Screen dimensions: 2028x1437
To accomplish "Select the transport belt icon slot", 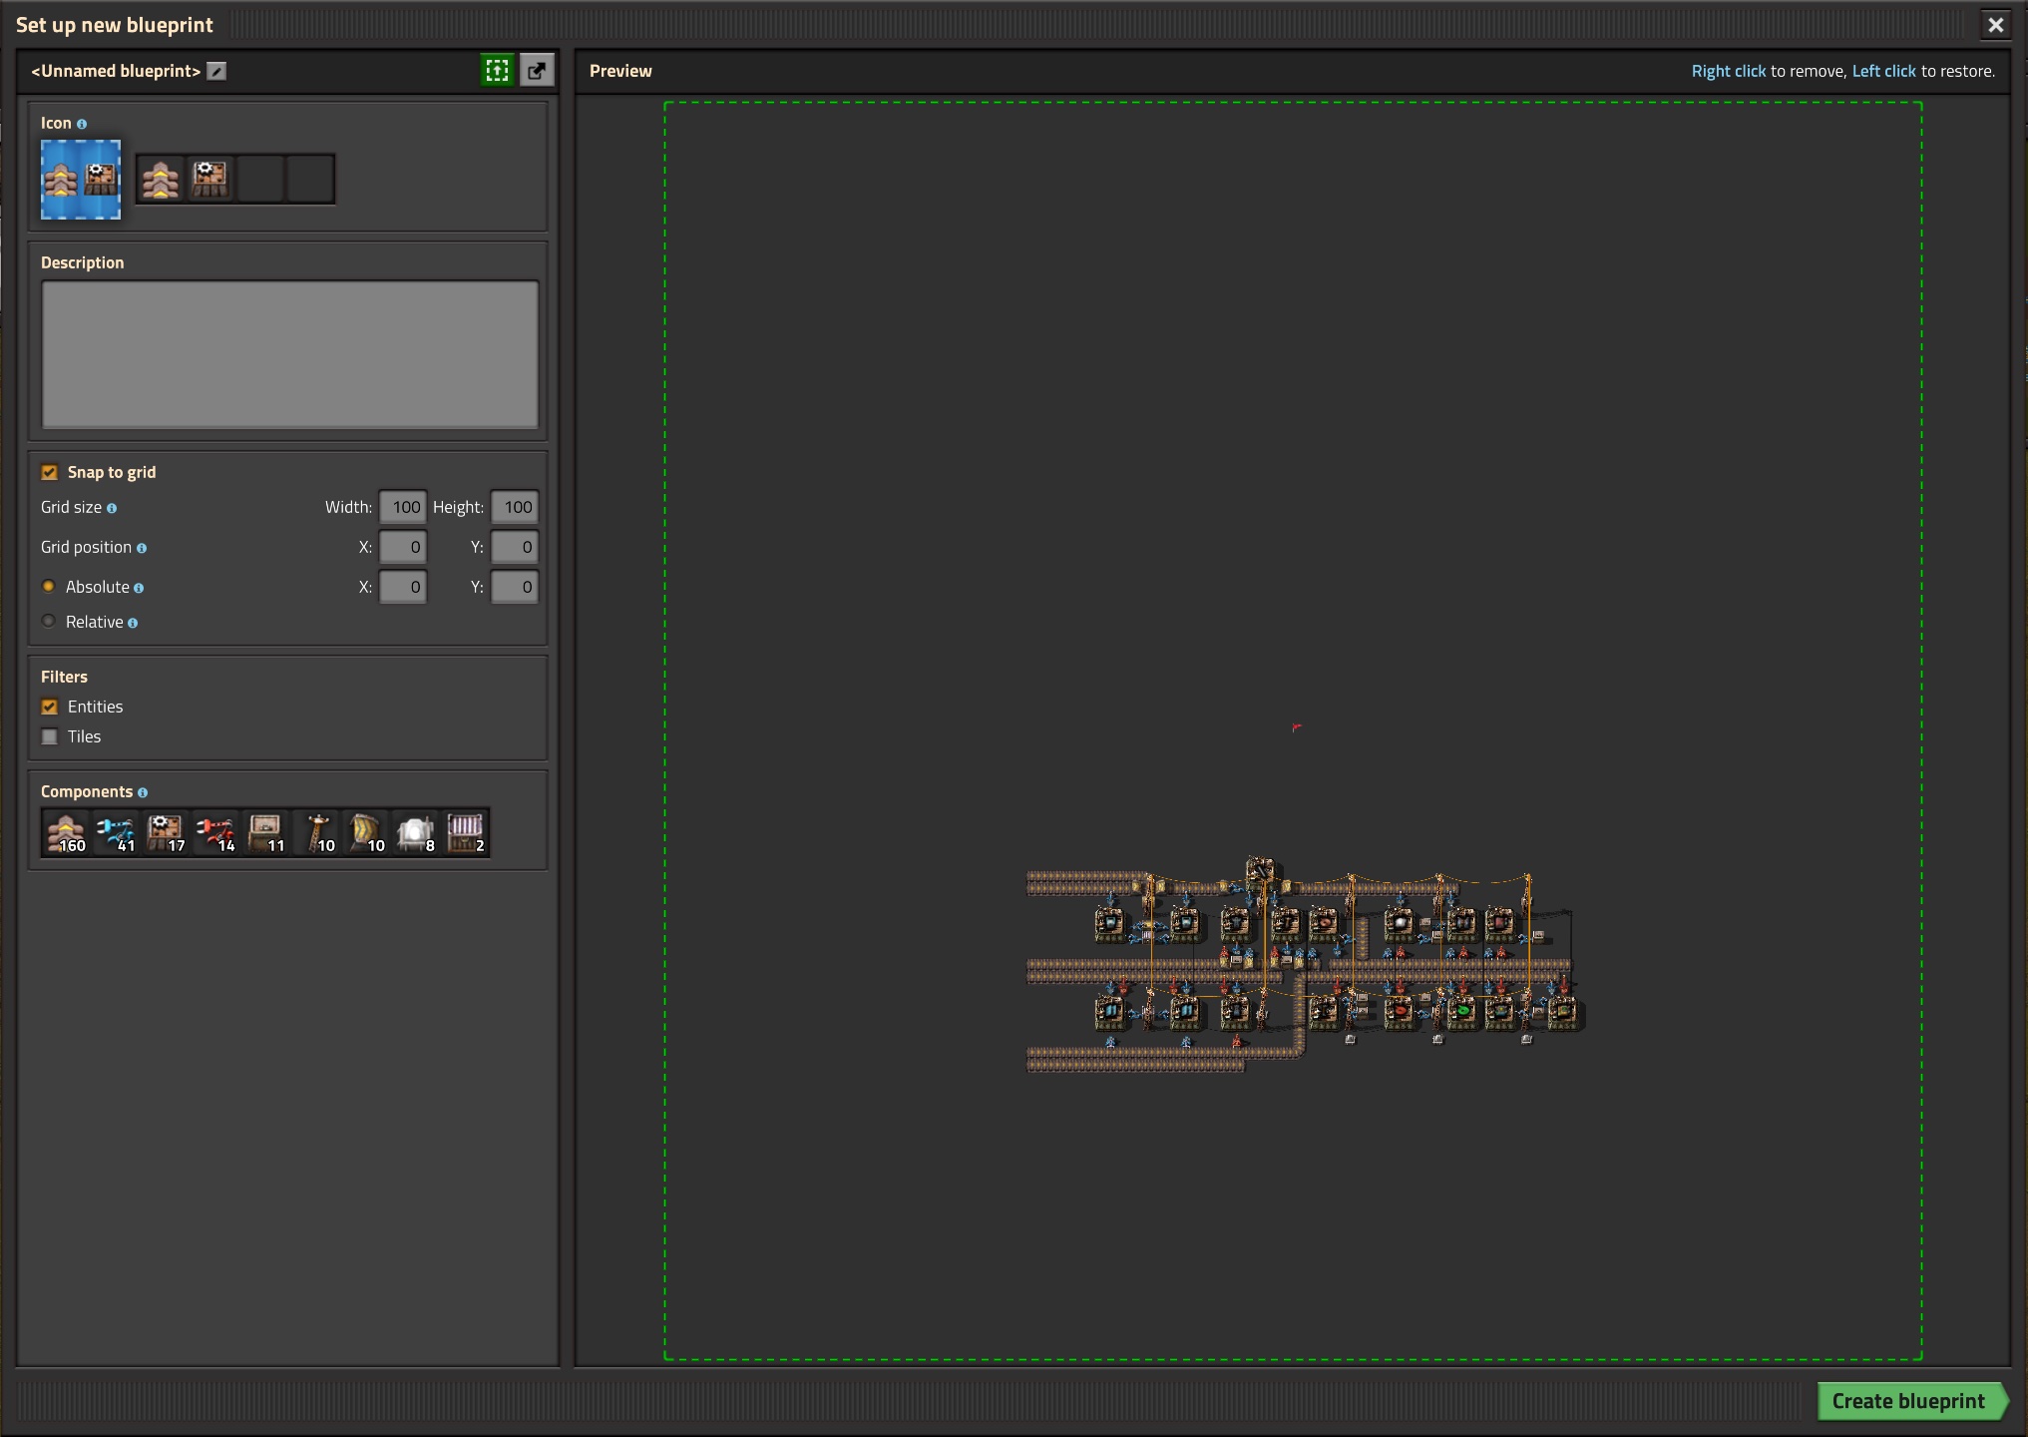I will click(x=161, y=179).
